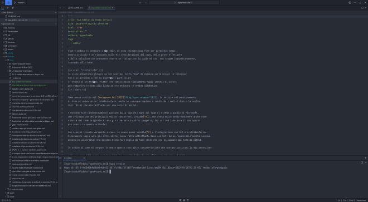Image resolution: width=368 pixels, height=202 pixels.
Task: Click the highlighted blue tool button in title bar
Action: [8, 3]
